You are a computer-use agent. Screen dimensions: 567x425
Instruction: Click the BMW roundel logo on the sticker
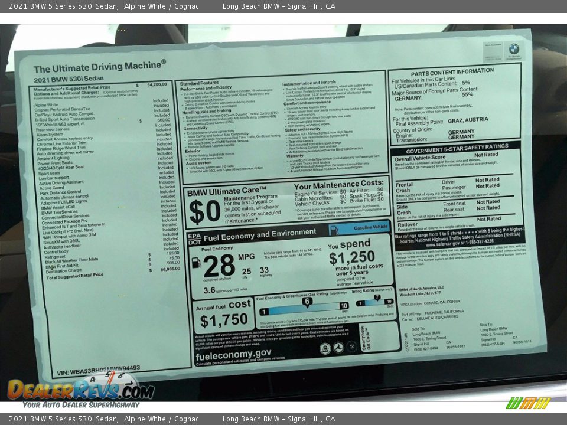tap(514, 49)
